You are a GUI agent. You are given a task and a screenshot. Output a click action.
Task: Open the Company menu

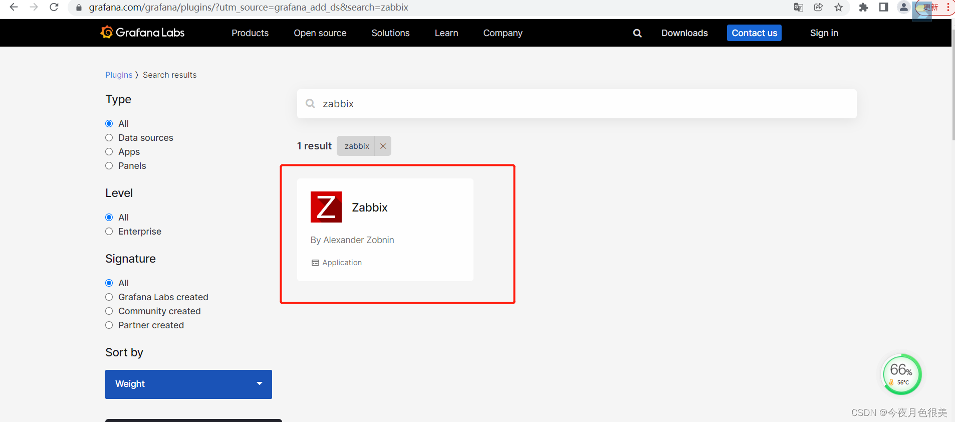tap(503, 33)
